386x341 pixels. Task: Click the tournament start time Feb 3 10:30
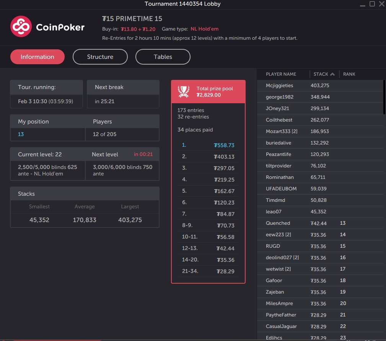pyautogui.click(x=33, y=101)
